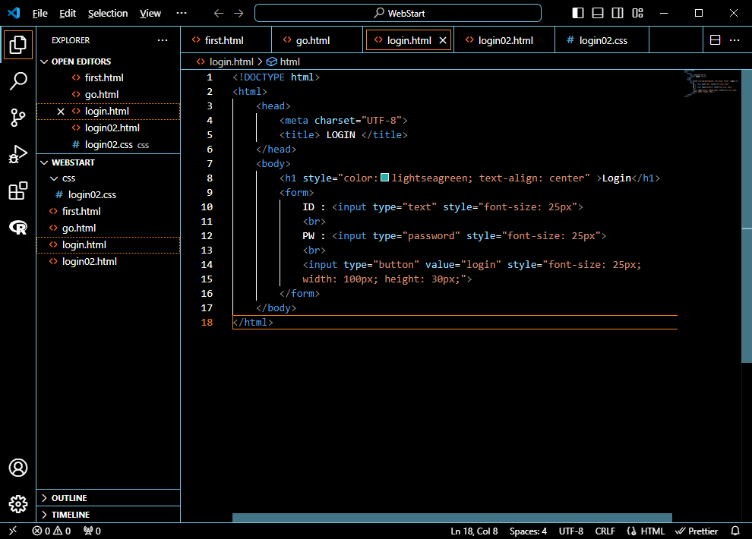752x539 pixels.
Task: Open login02.html in WEBSTART folder tree
Action: pos(108,262)
